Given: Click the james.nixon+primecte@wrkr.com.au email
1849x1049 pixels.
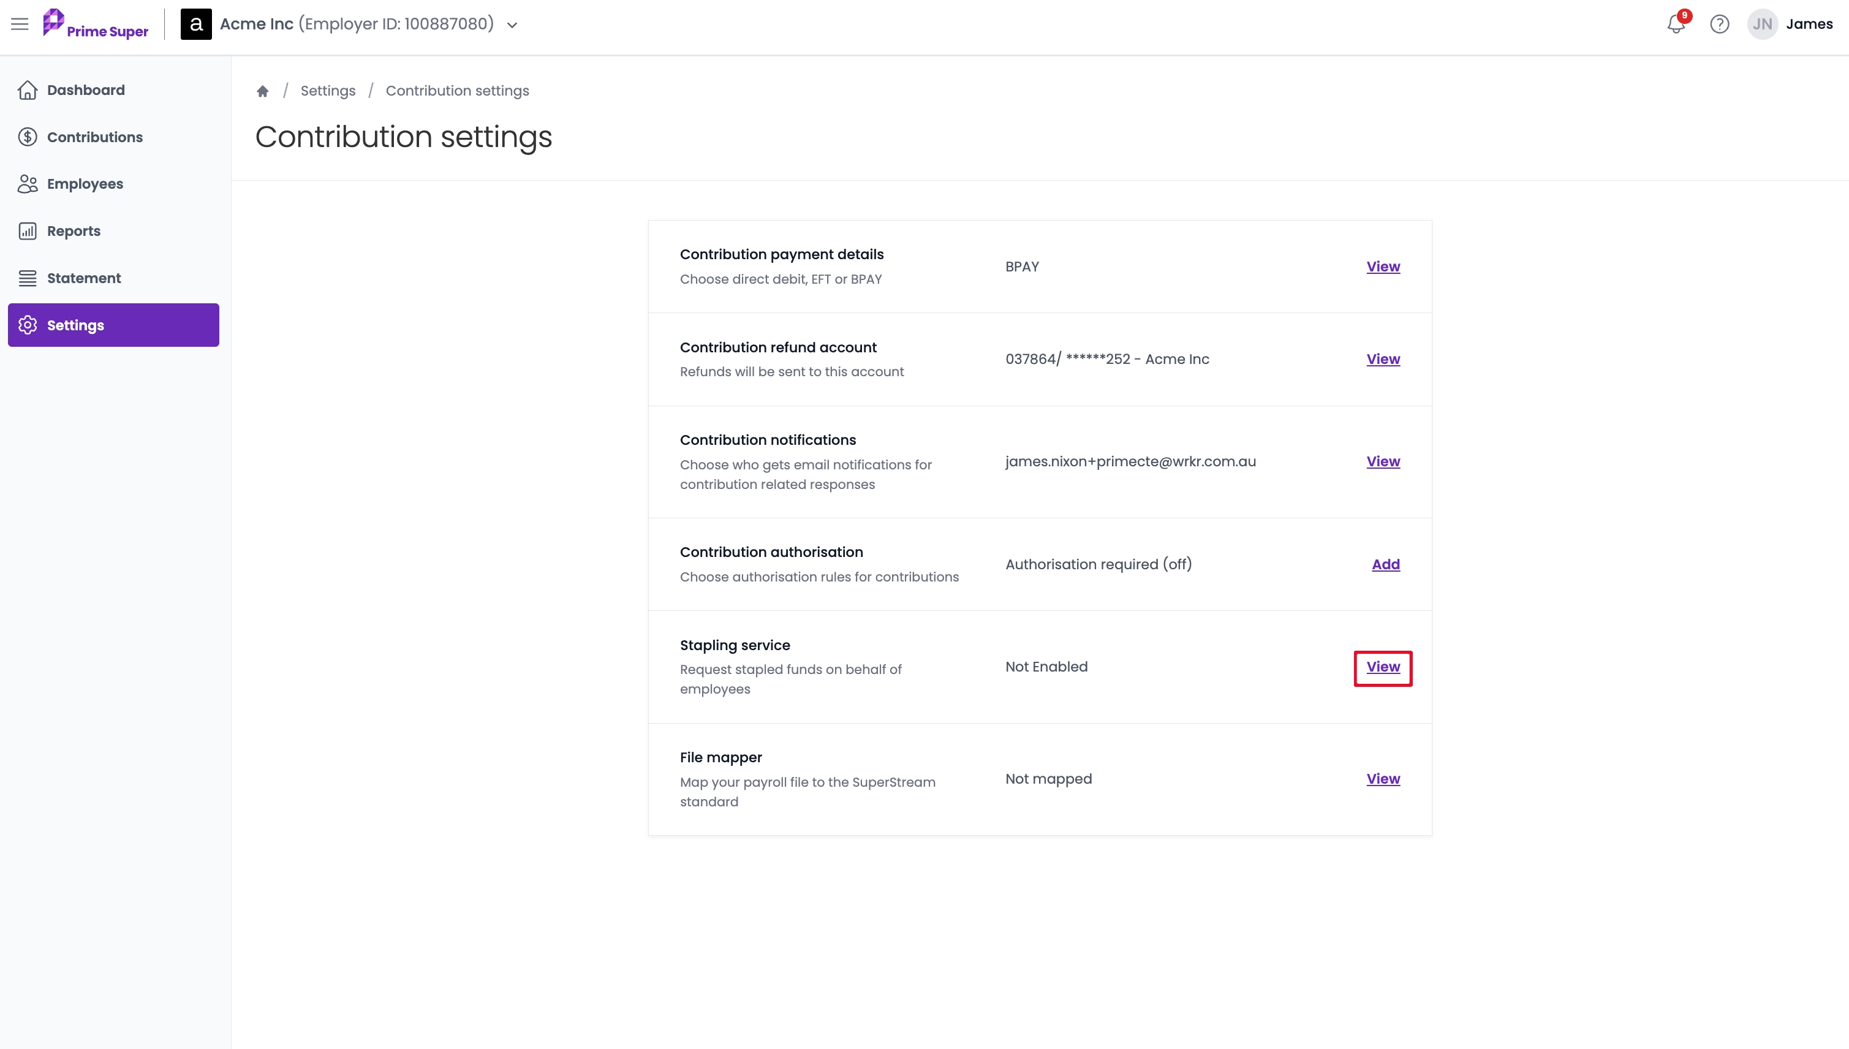Looking at the screenshot, I should pyautogui.click(x=1130, y=461).
